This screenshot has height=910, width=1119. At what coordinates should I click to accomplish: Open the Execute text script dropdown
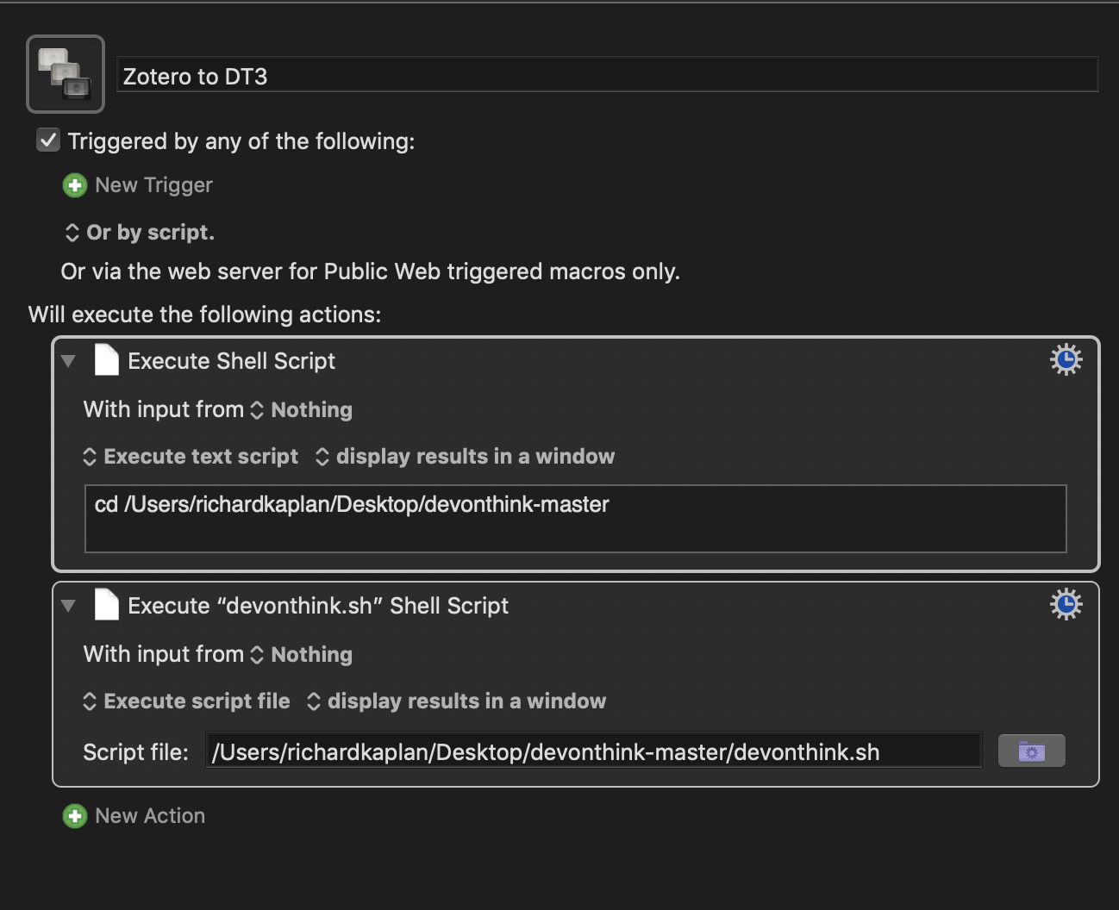click(x=191, y=456)
